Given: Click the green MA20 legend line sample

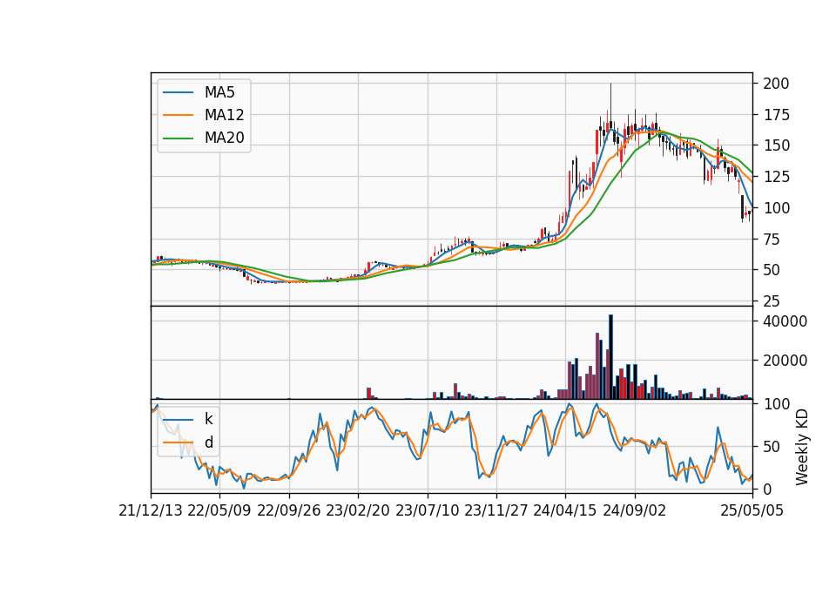Looking at the screenshot, I should coord(178,138).
